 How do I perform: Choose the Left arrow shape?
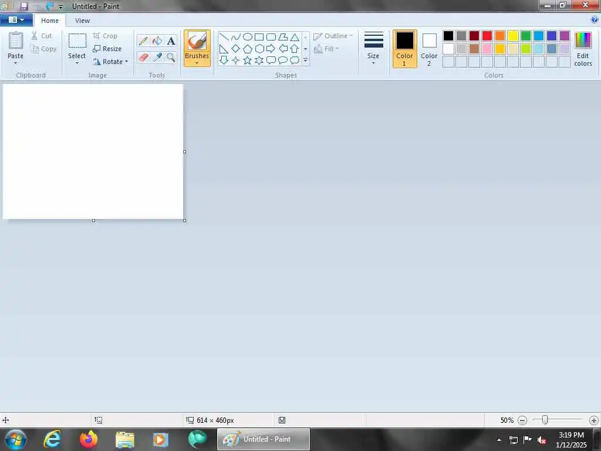(x=283, y=49)
